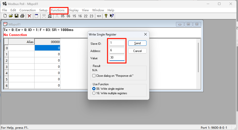Click the yellow question mark About icon
Image resolution: width=238 pixels, height=130 pixels.
pyautogui.click(x=106, y=16)
